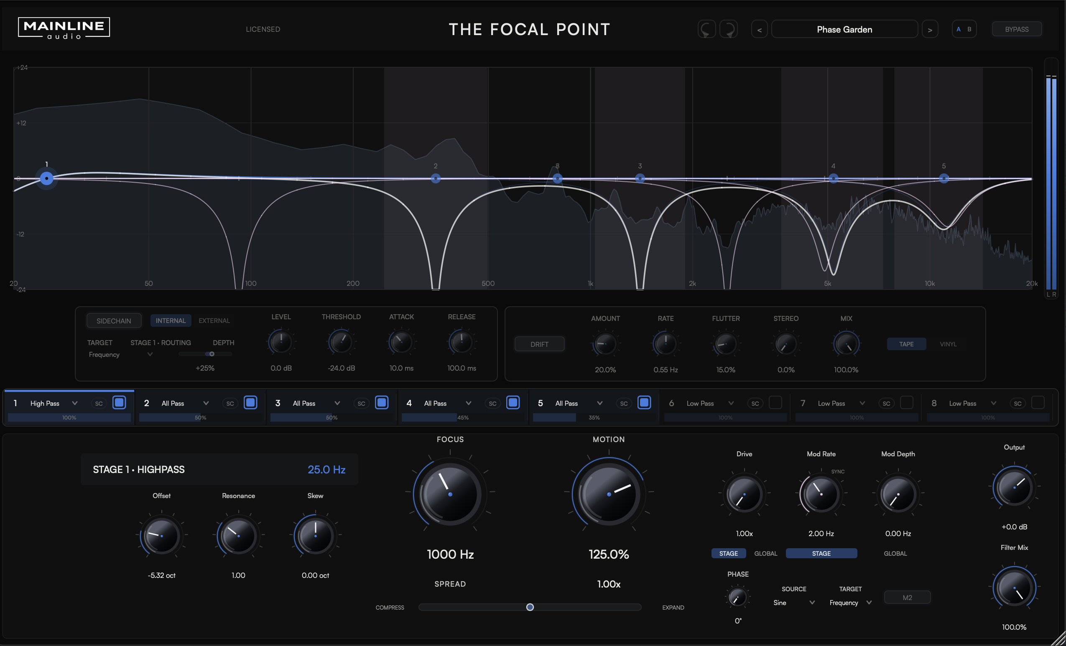Toggle stage 2 All Pass enable box

click(x=250, y=402)
